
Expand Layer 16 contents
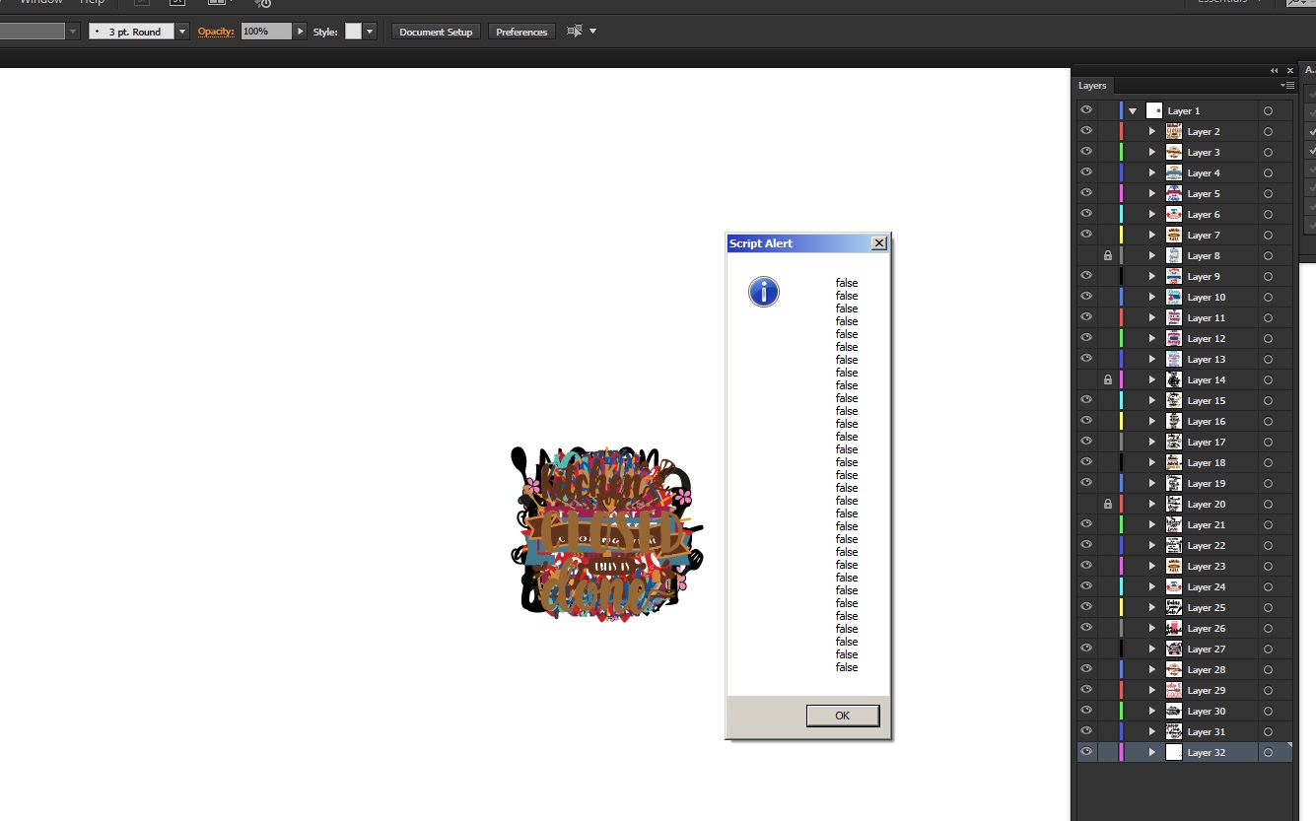[1151, 422]
